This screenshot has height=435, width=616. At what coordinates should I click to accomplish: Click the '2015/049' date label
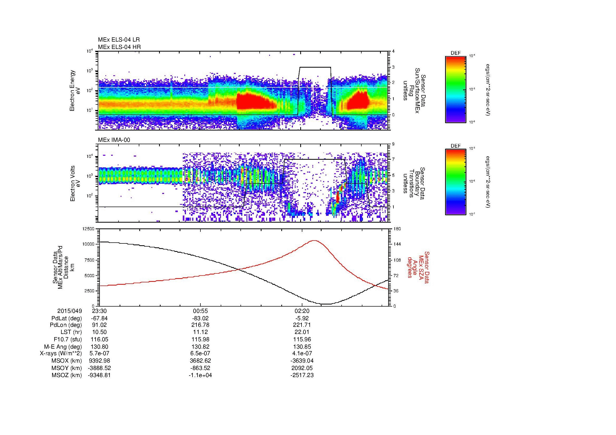click(x=70, y=311)
